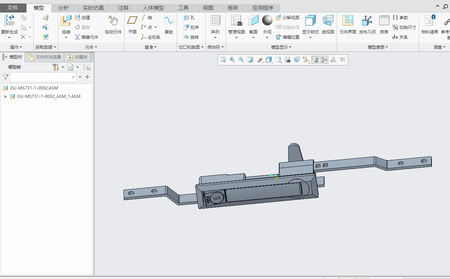Expand the 模型意图 group dropdown
Image resolution: width=450 pixels, height=279 pixels.
click(378, 47)
